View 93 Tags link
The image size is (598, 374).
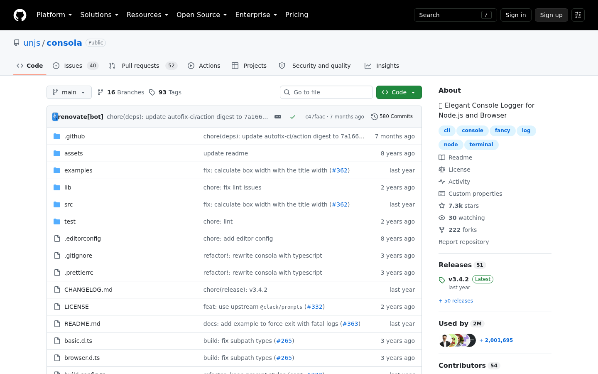(x=165, y=92)
